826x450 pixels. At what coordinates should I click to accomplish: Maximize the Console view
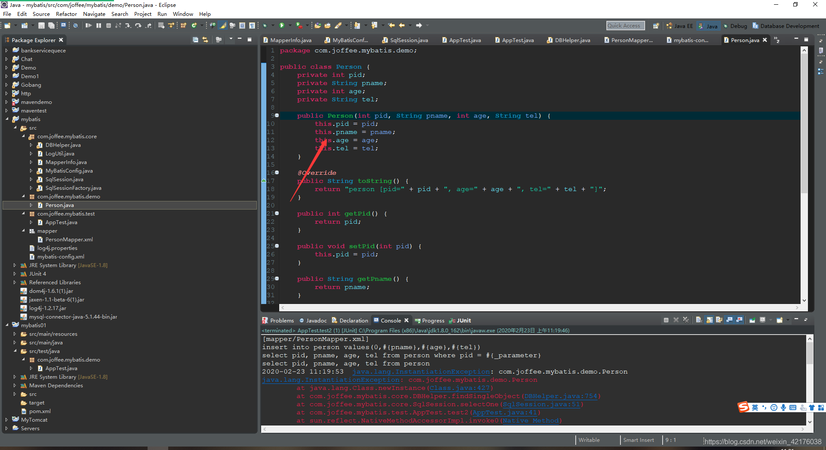(806, 320)
